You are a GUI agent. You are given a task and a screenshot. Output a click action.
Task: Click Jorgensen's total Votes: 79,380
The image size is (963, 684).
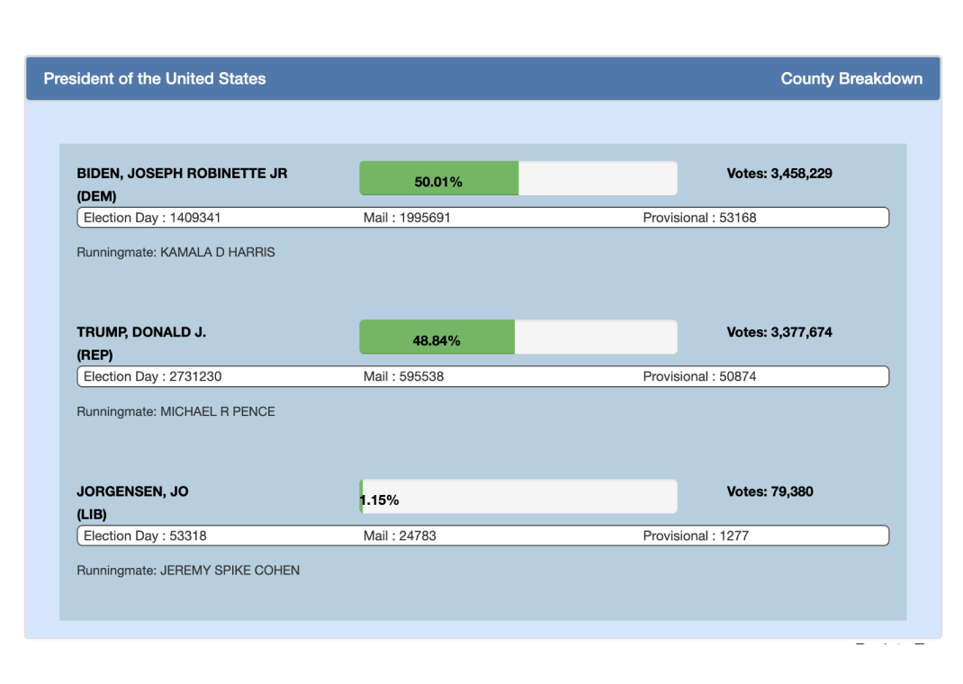coord(769,491)
